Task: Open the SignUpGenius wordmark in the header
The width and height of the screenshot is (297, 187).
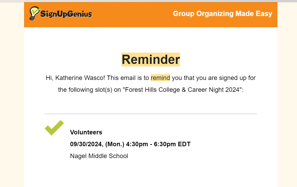Action: tap(66, 14)
